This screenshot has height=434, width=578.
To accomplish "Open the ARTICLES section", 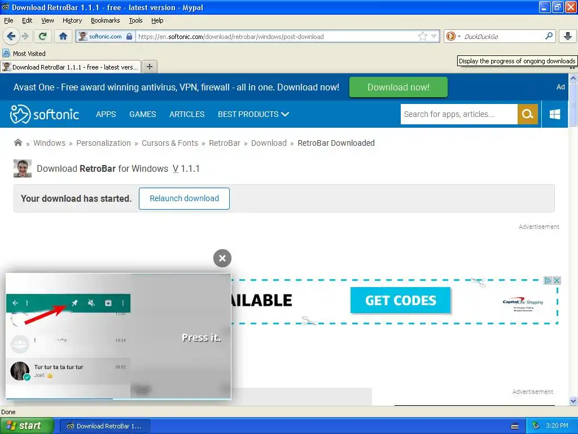I will pos(187,114).
